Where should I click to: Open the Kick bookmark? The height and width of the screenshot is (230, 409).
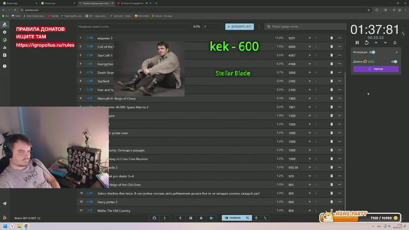click(6, 16)
